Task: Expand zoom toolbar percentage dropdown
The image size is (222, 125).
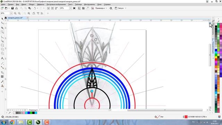Action: pos(11,13)
